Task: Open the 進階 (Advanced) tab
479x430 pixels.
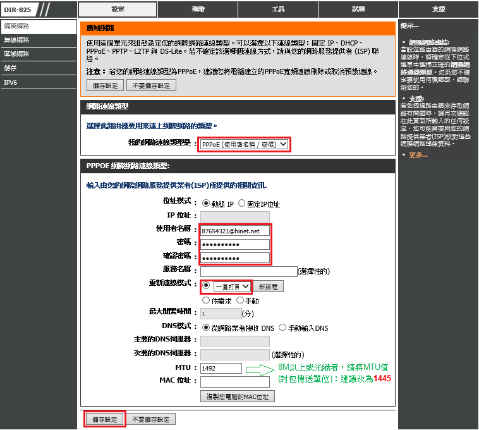Action: pyautogui.click(x=197, y=9)
